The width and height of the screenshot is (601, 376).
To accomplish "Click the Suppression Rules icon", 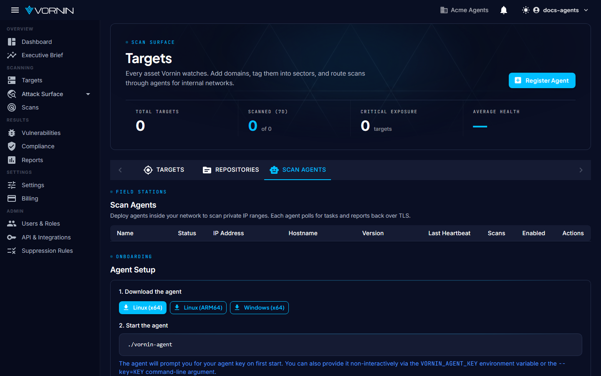I will (12, 251).
